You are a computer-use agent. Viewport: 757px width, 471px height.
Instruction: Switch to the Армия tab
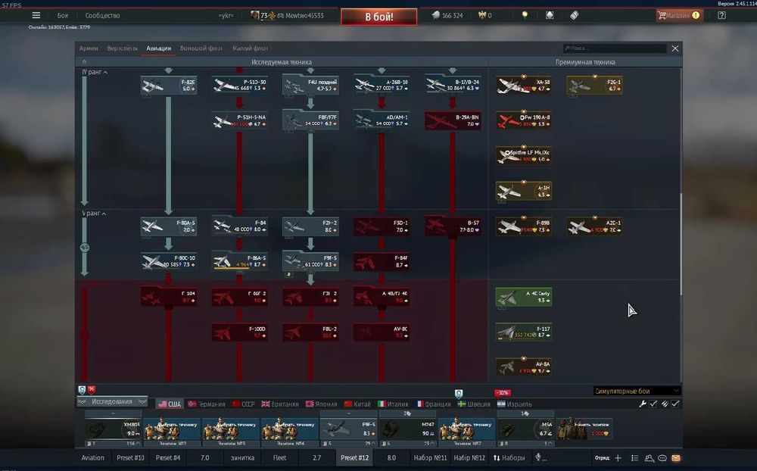point(89,48)
